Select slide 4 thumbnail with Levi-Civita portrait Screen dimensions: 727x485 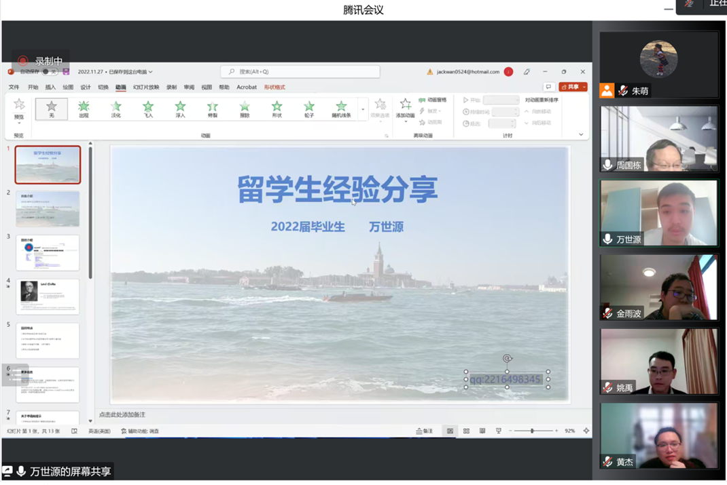(x=48, y=296)
